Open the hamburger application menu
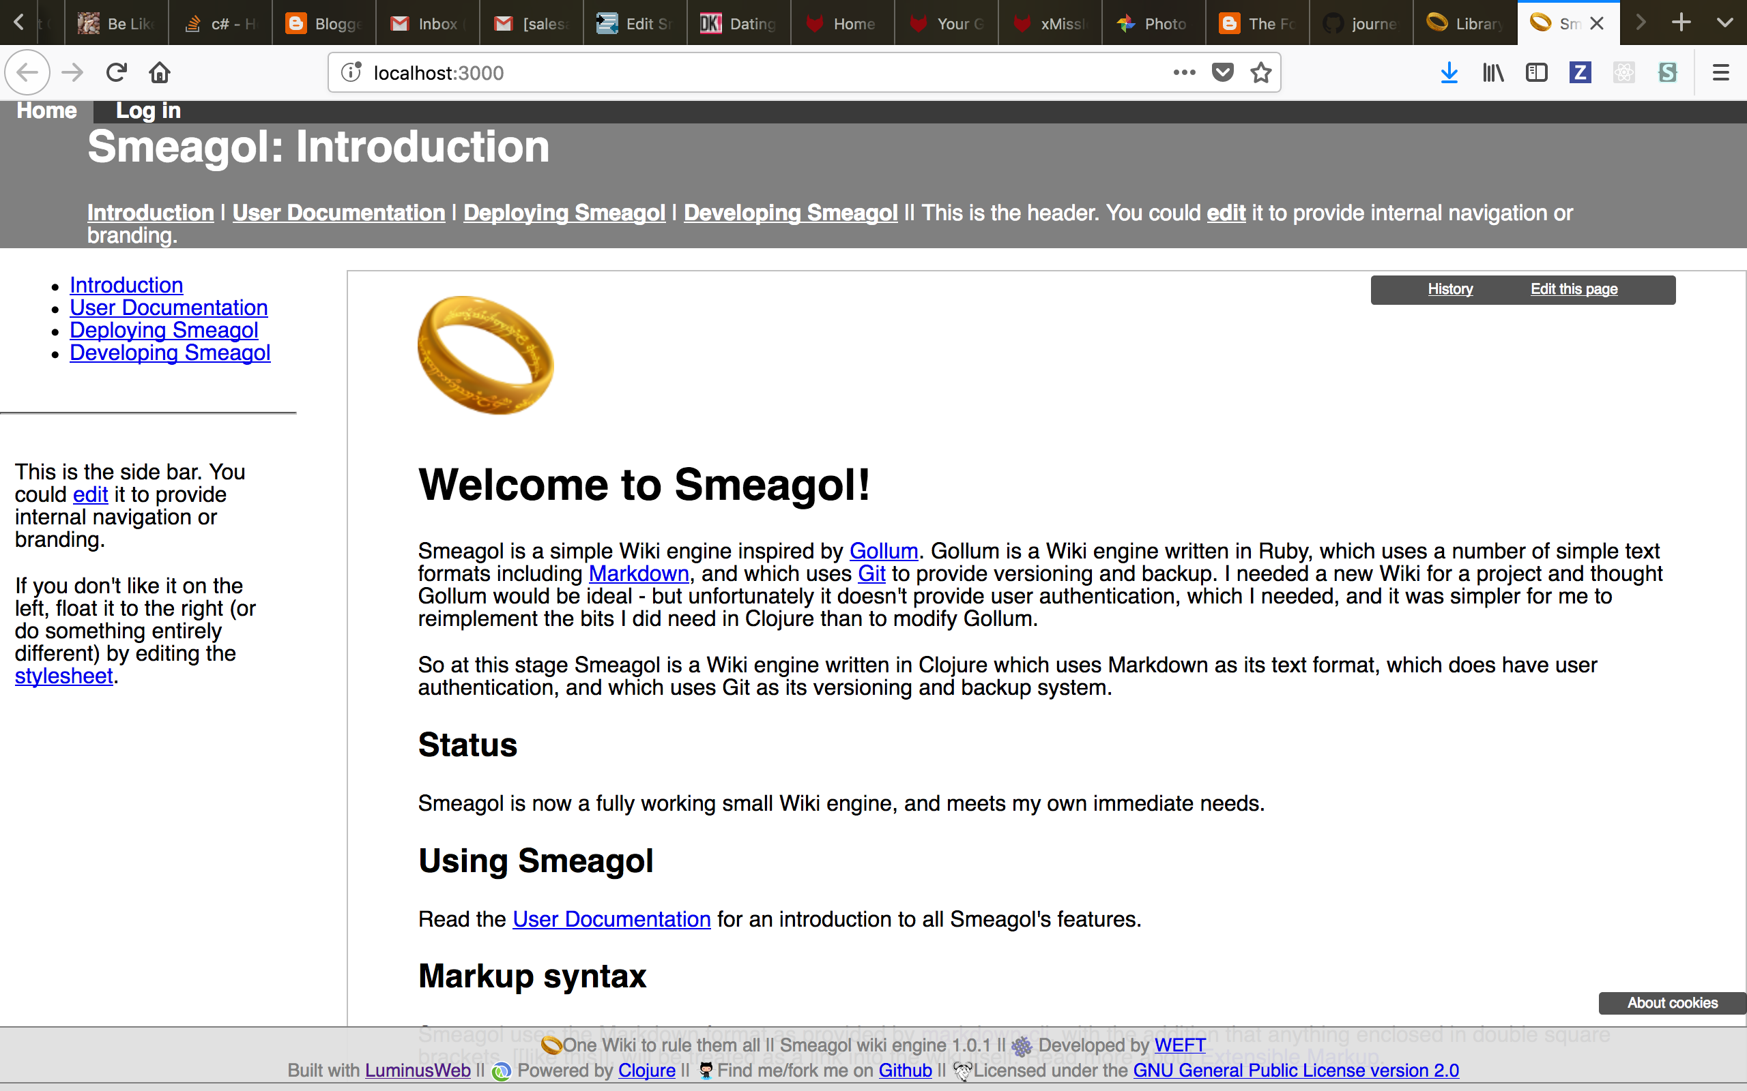 (1720, 72)
